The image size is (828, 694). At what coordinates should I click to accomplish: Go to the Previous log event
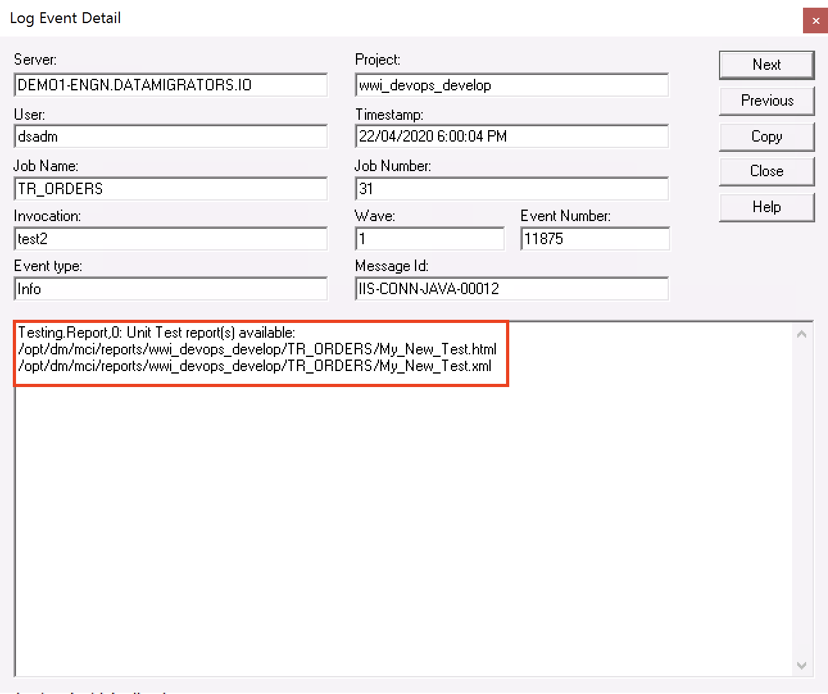[x=766, y=101]
